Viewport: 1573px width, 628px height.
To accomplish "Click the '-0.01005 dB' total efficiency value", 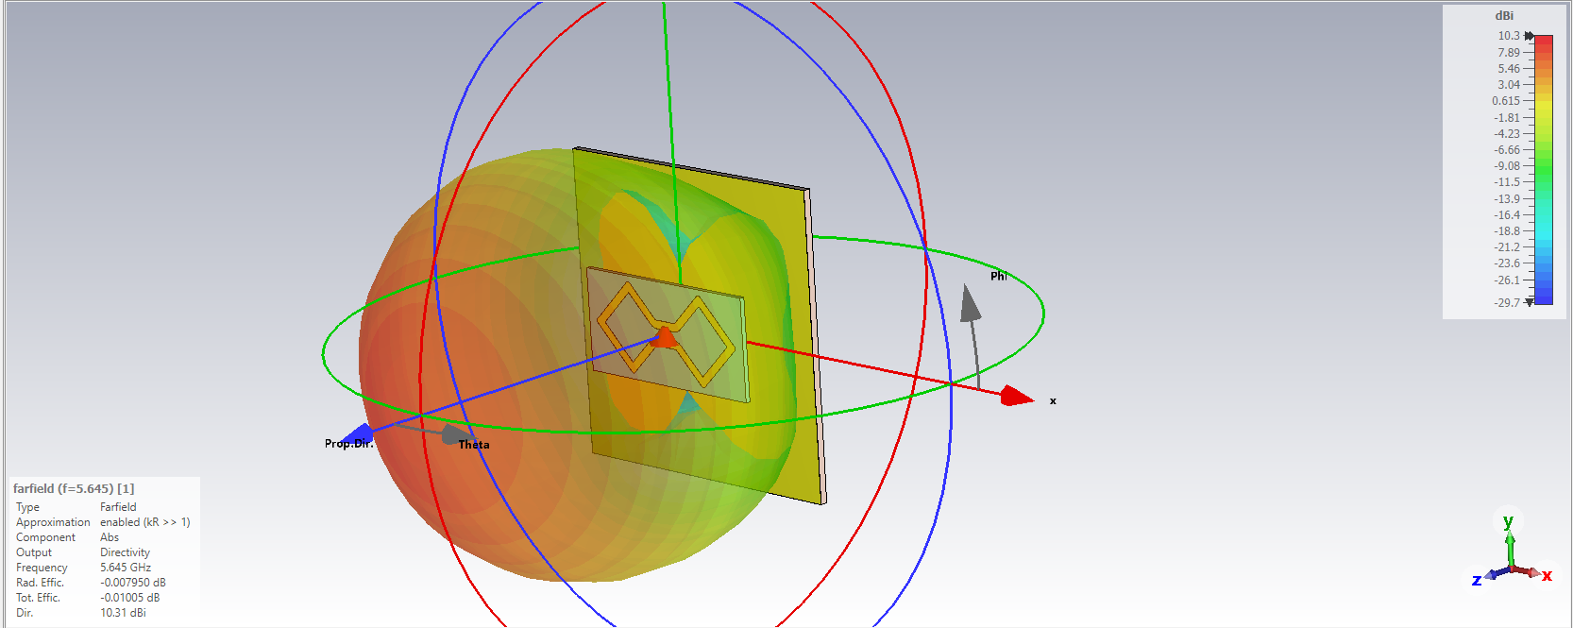I will 130,598.
